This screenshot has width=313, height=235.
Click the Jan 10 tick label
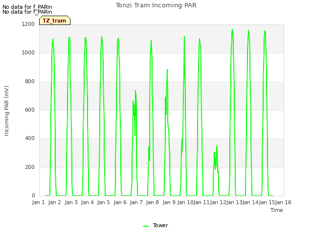tap(185, 202)
